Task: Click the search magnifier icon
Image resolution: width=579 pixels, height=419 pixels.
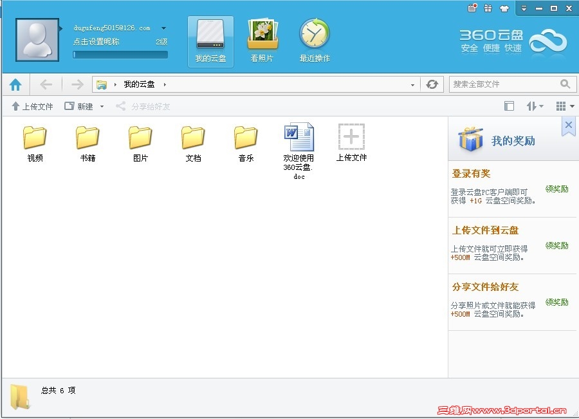Action: [565, 84]
